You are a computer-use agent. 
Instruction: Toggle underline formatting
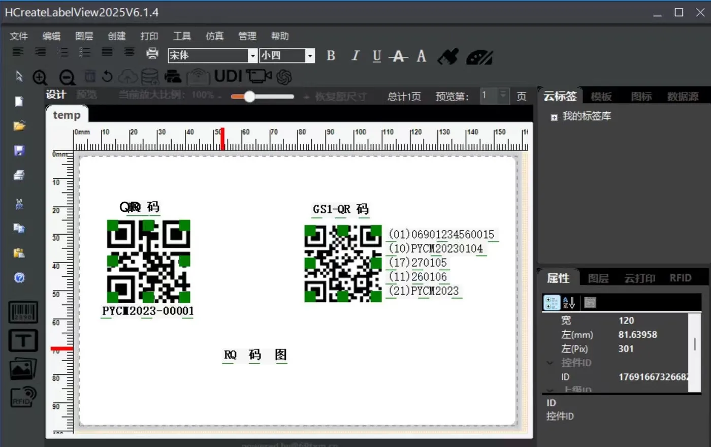[377, 56]
